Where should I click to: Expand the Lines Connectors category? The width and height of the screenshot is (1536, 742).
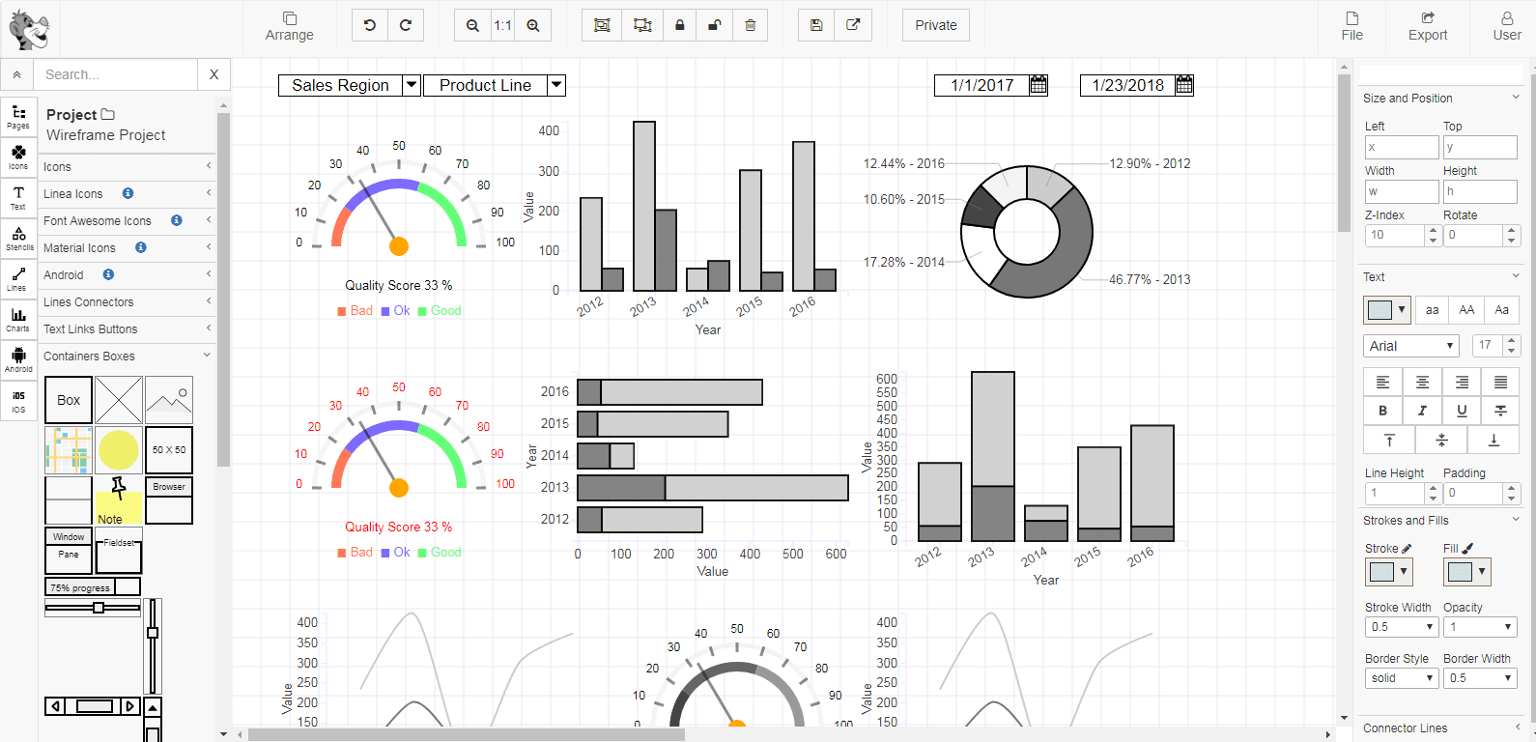pos(127,302)
